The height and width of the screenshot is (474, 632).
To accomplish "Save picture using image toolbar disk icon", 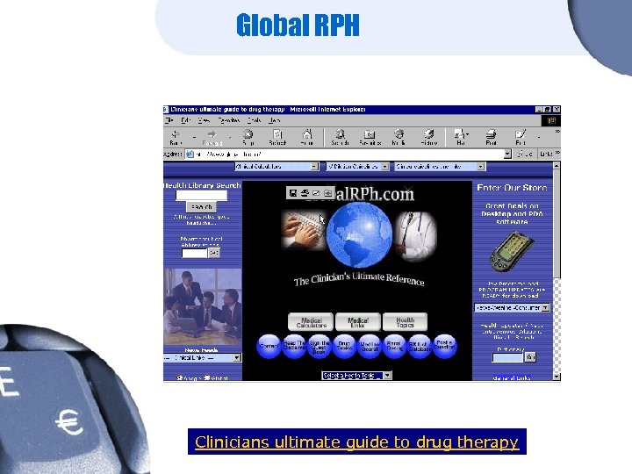I will [293, 193].
